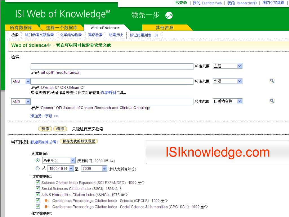Select the Web of Science tab
The image size is (289, 217).
click(105, 28)
